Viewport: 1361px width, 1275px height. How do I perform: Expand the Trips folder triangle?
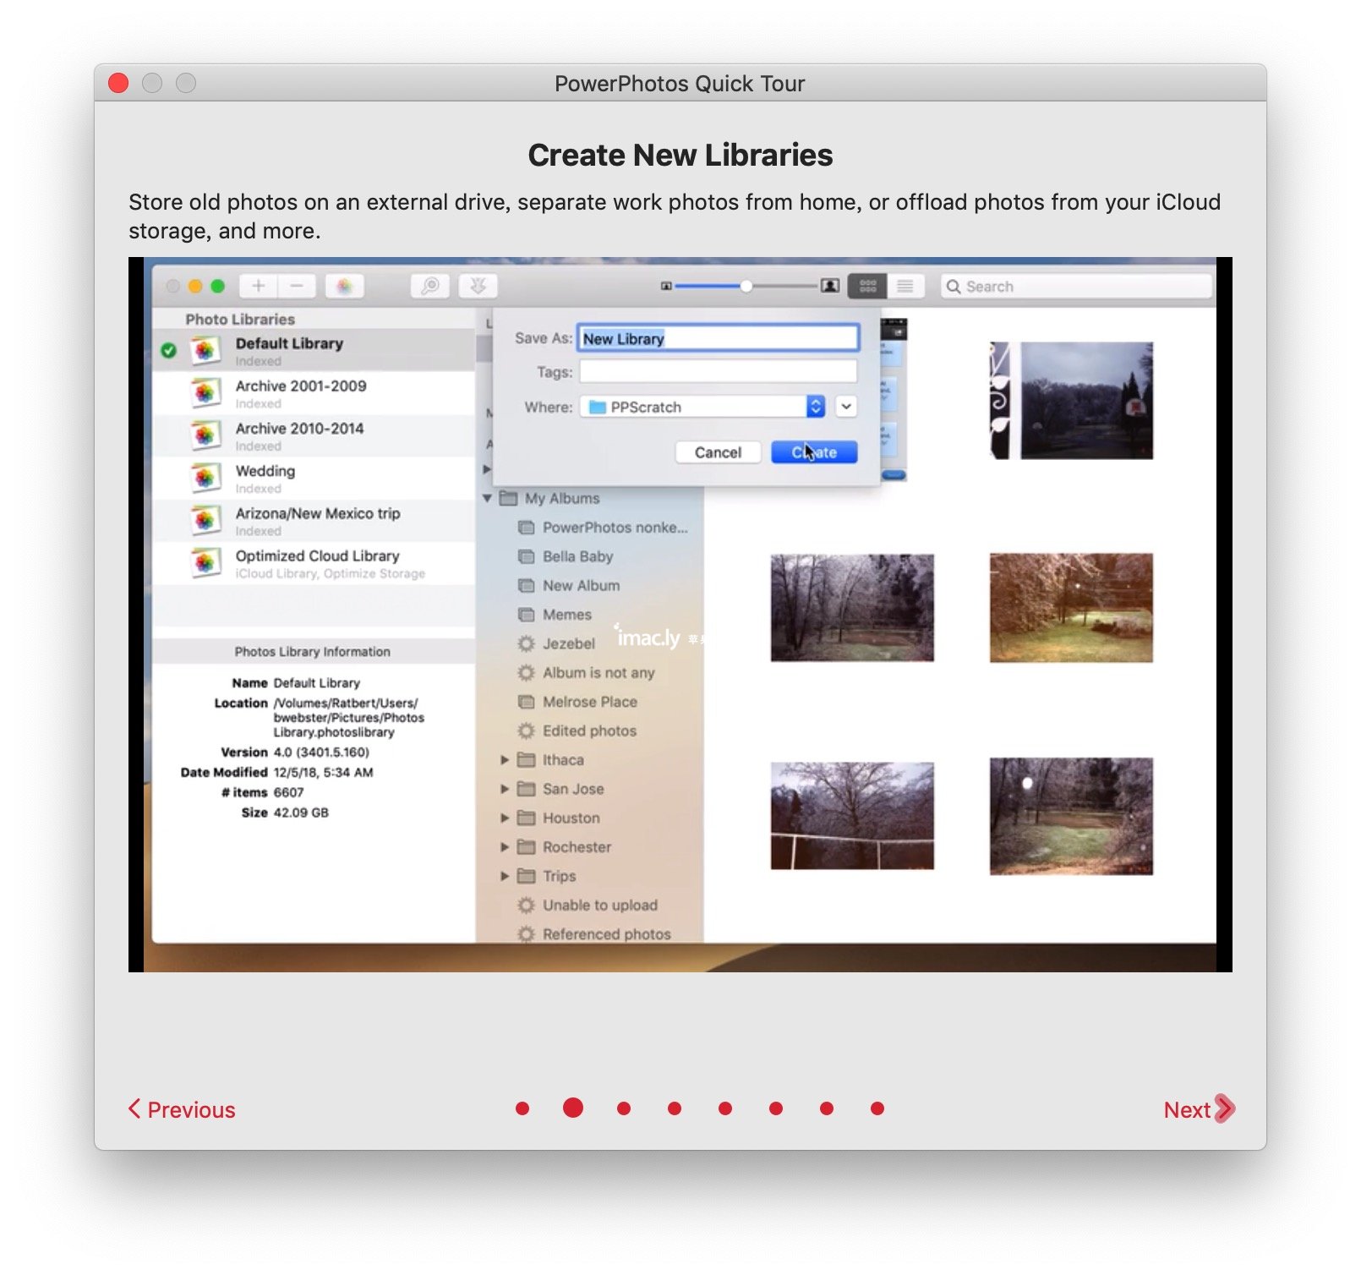pyautogui.click(x=505, y=876)
